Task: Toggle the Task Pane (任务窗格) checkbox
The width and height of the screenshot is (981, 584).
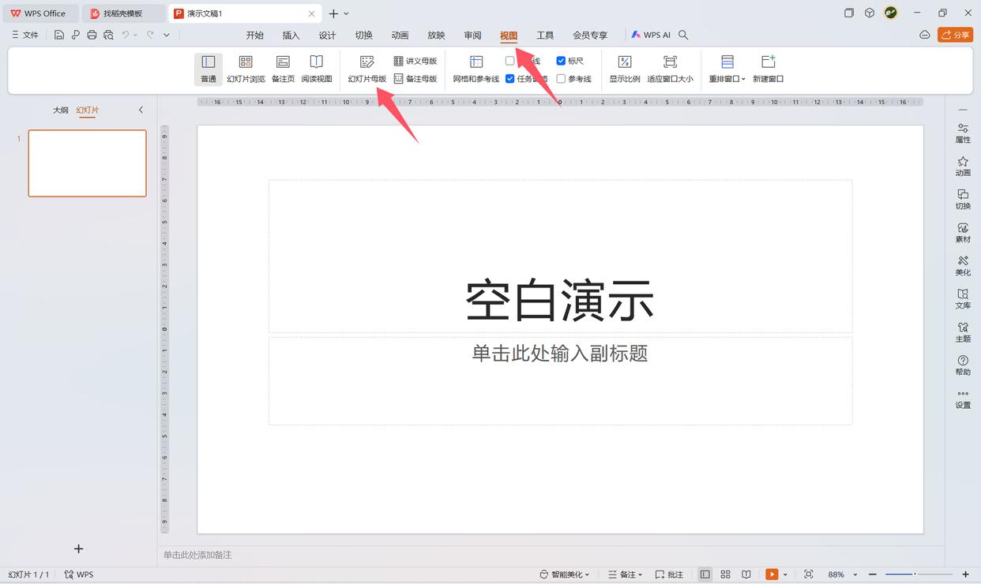Action: [510, 79]
